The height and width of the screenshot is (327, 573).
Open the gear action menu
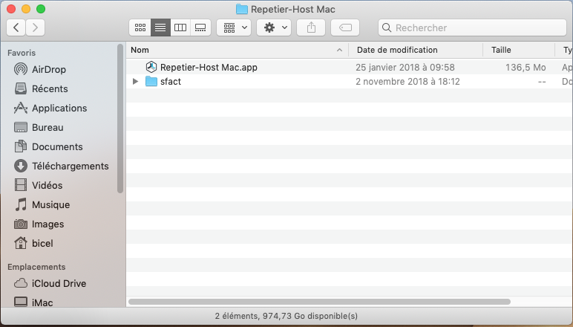[x=274, y=27]
